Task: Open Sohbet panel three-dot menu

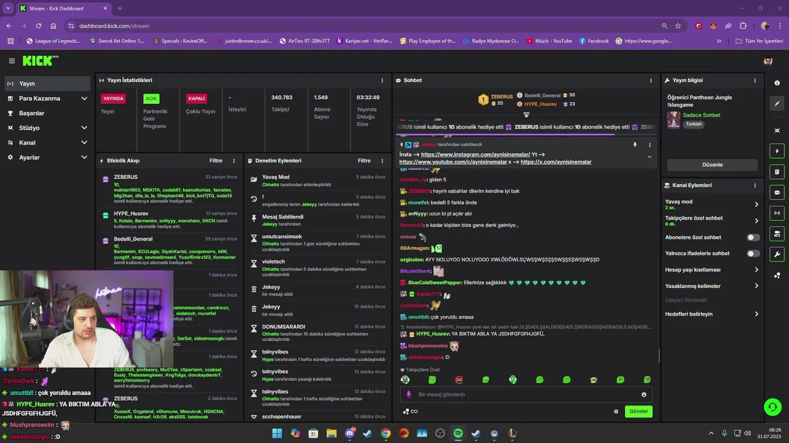Action: coord(651,80)
